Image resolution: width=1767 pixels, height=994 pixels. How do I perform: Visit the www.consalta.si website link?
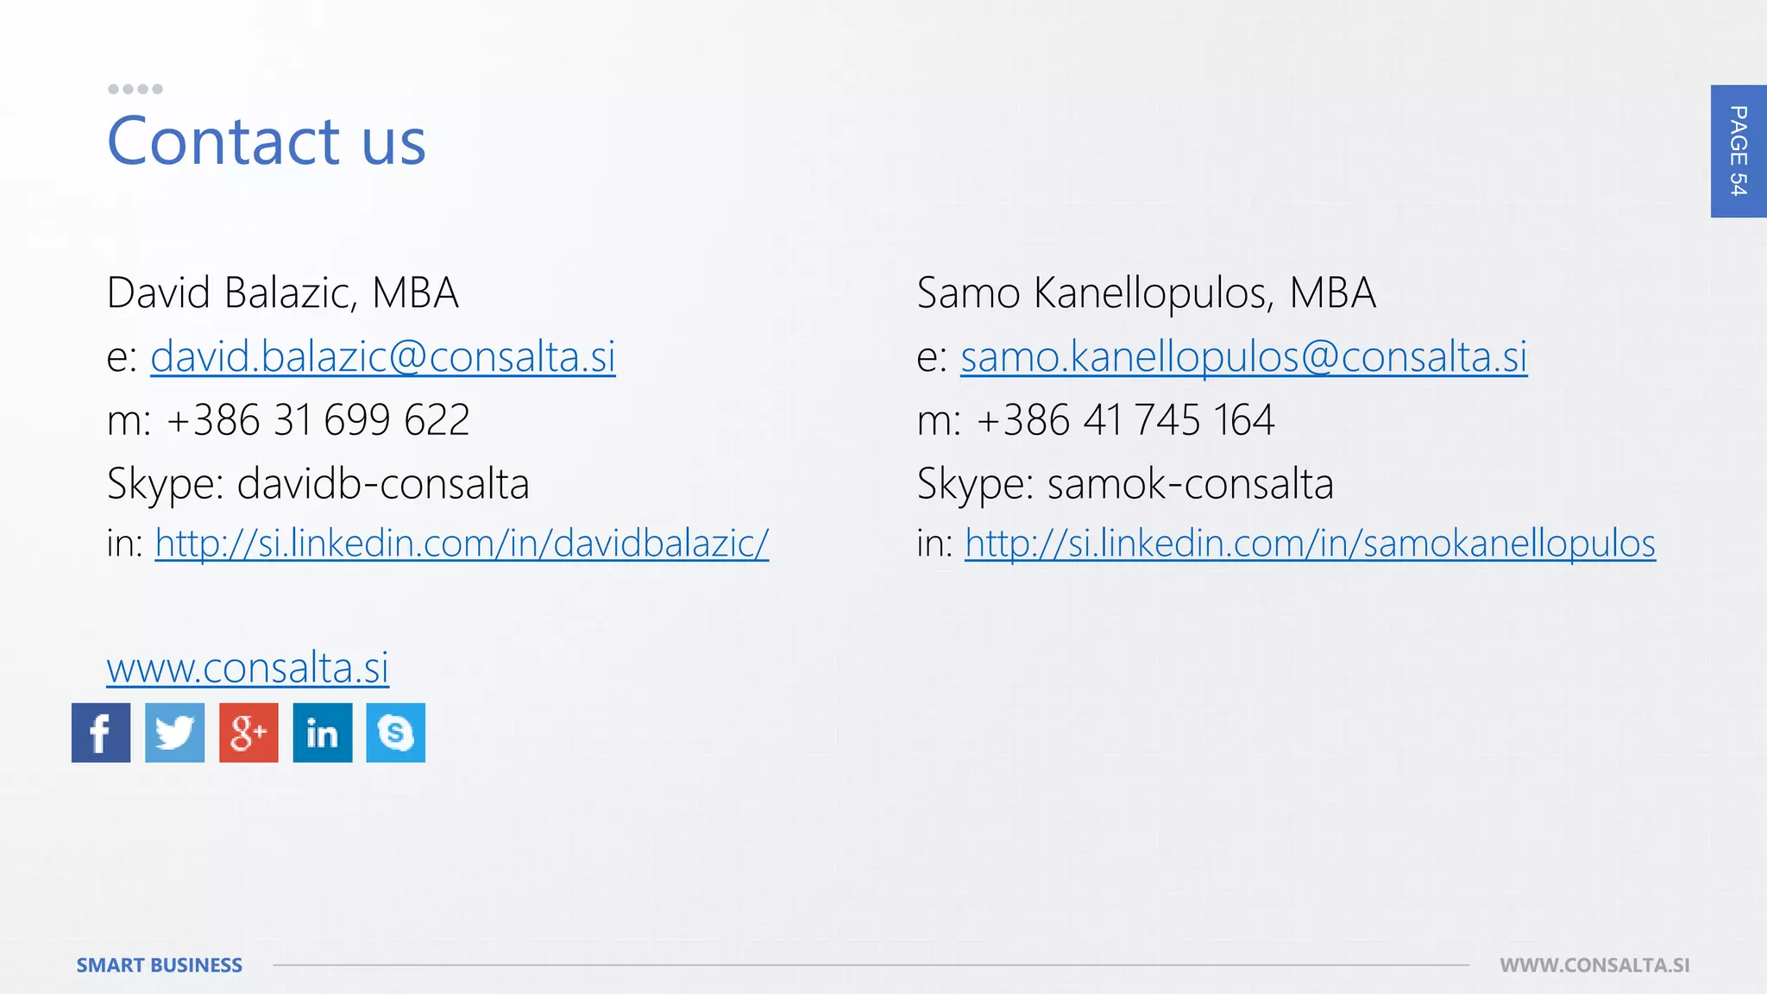click(248, 668)
